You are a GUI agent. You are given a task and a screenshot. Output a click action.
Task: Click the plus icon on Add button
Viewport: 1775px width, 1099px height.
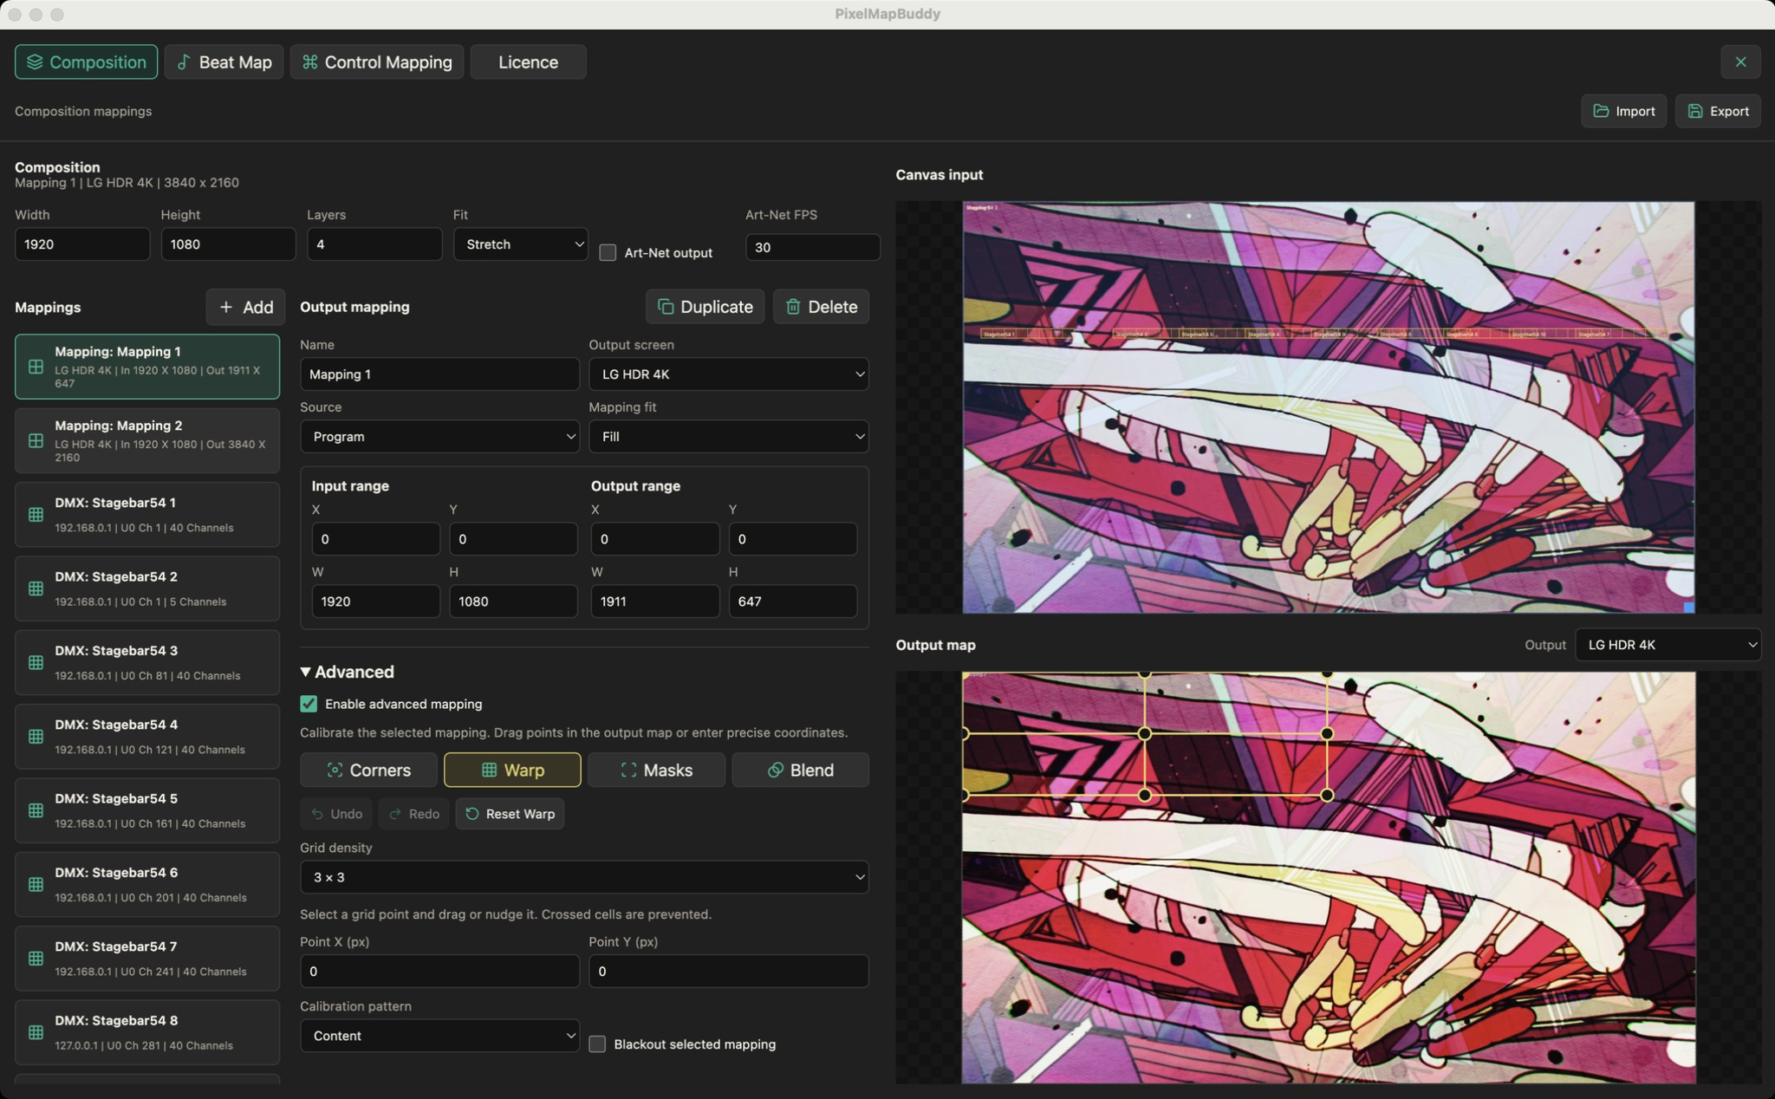pos(226,307)
